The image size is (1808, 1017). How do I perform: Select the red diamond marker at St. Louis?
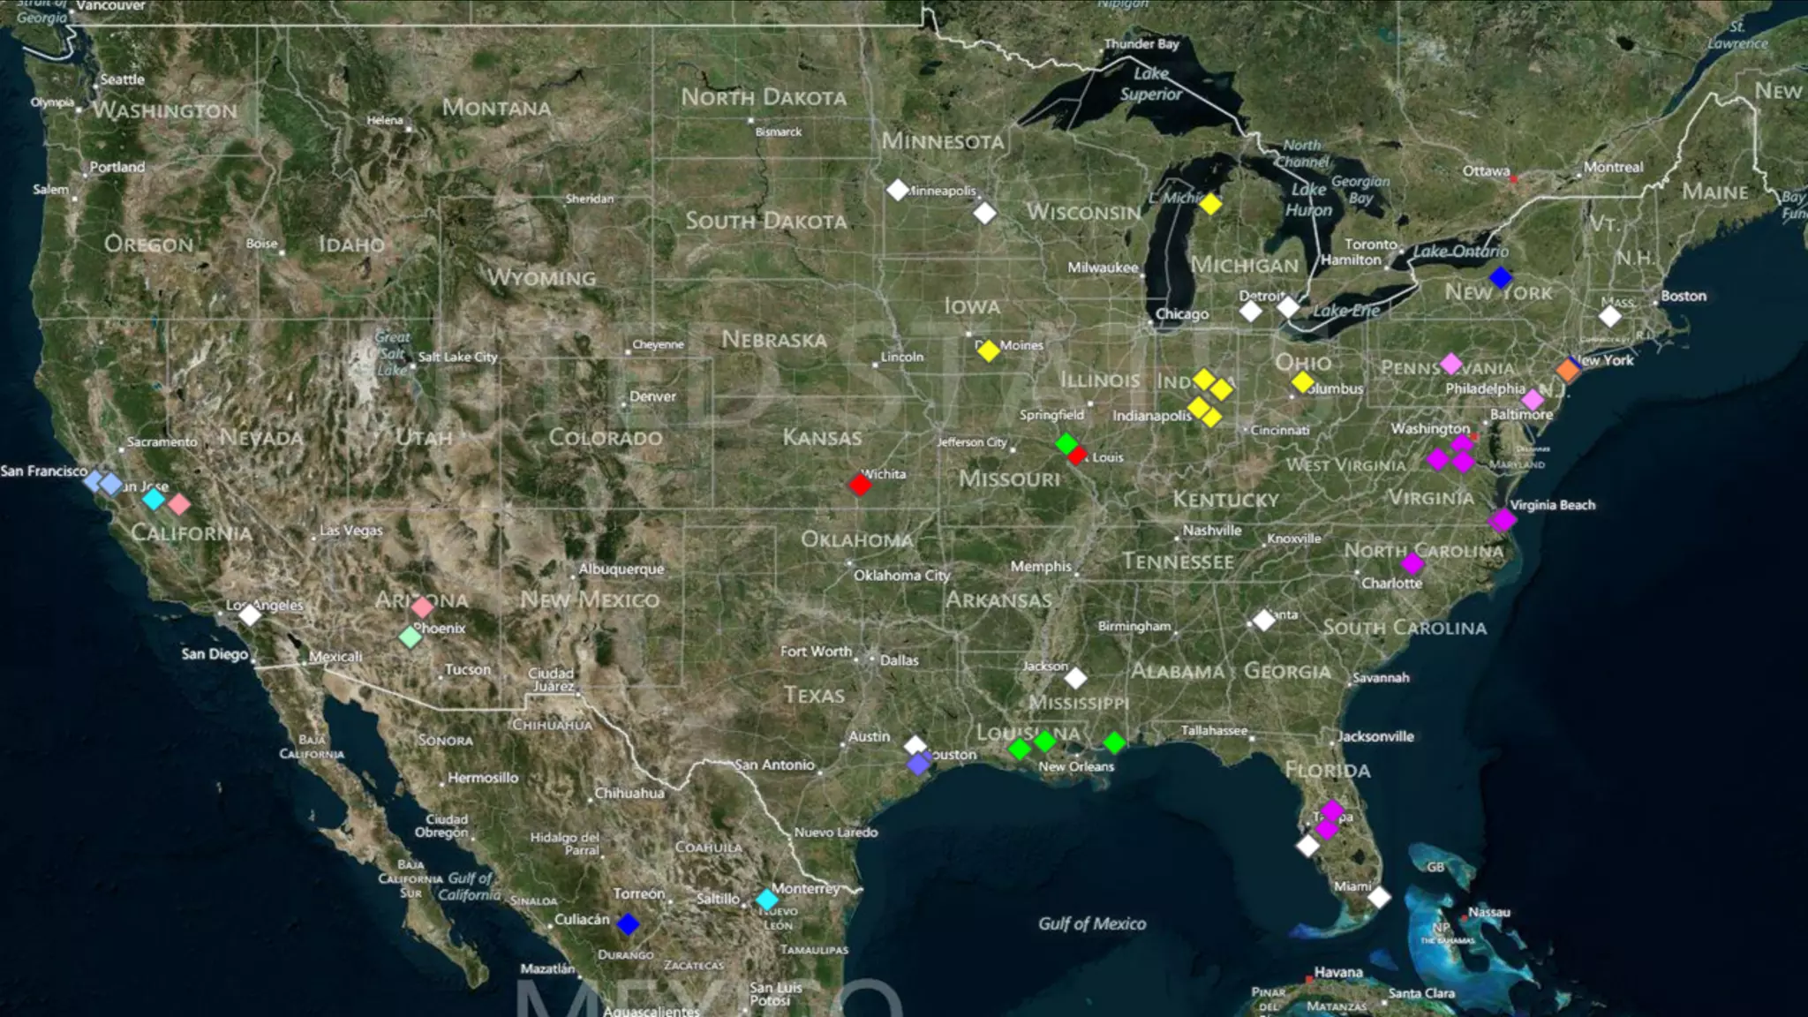[1077, 456]
